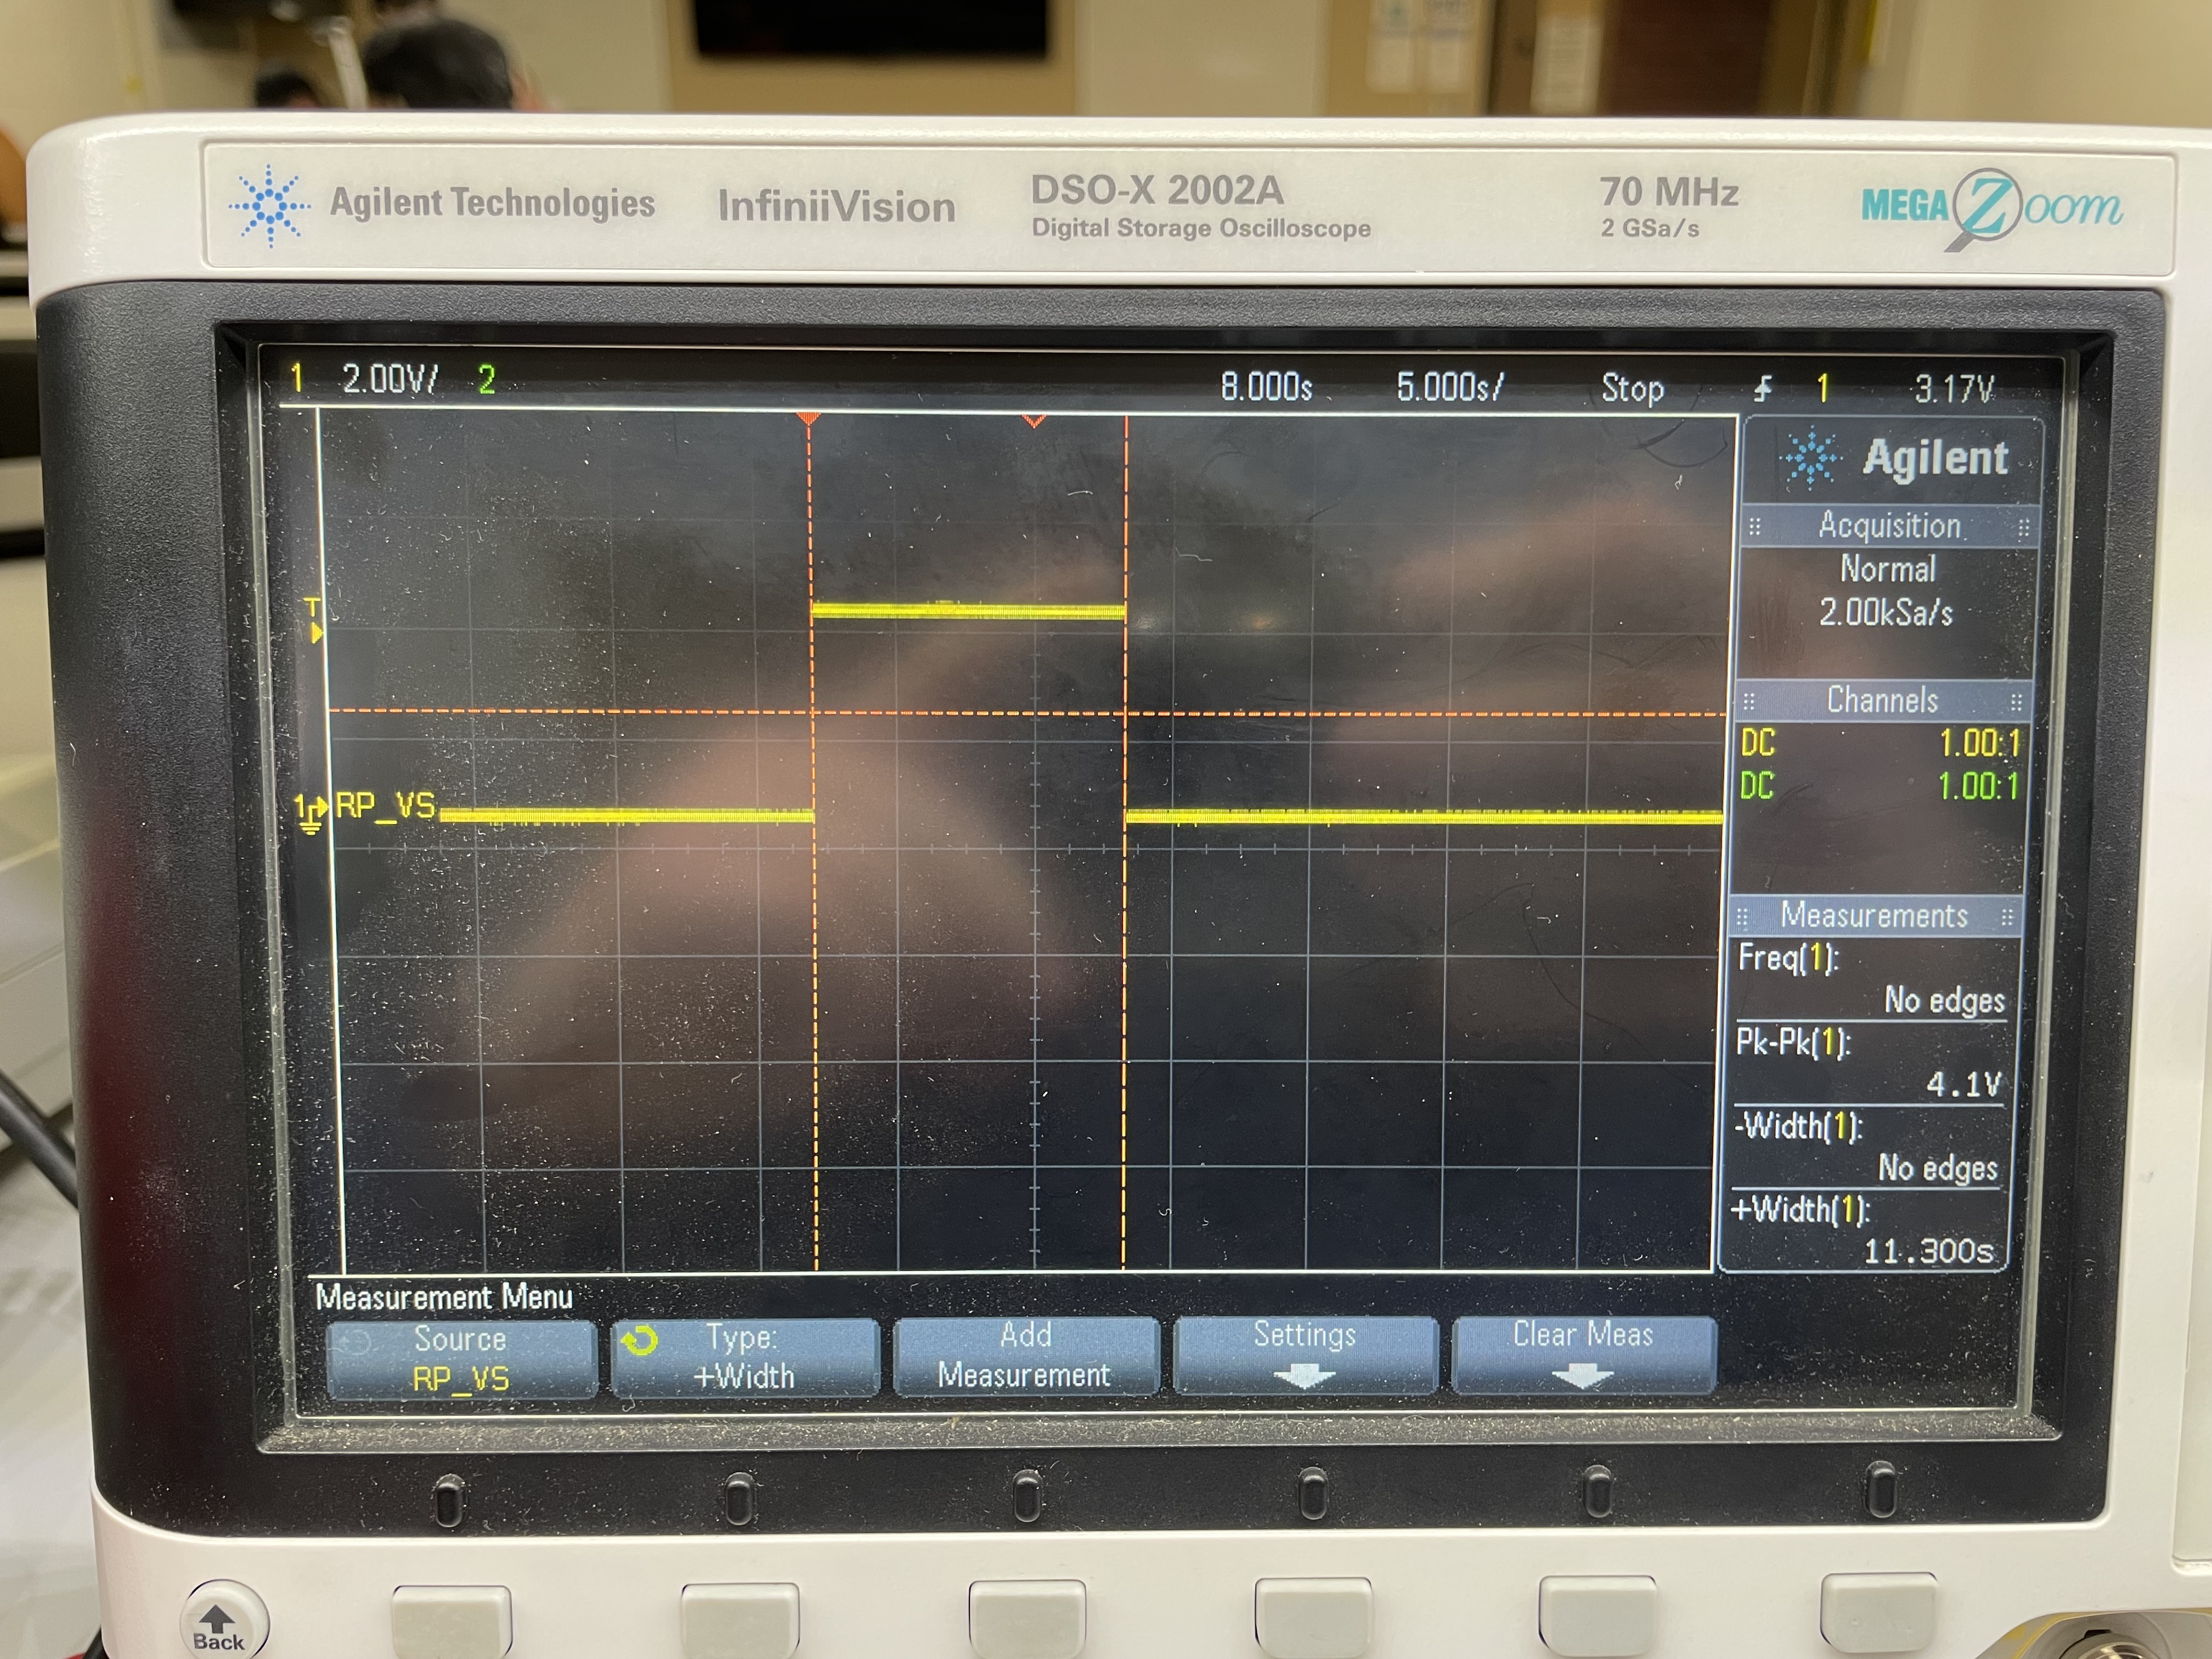Click the down arrow on Clear Meas softkey
The image size is (2212, 1659).
point(1583,1376)
